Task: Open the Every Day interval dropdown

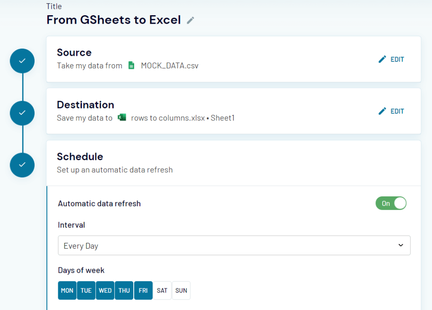Action: pos(234,245)
